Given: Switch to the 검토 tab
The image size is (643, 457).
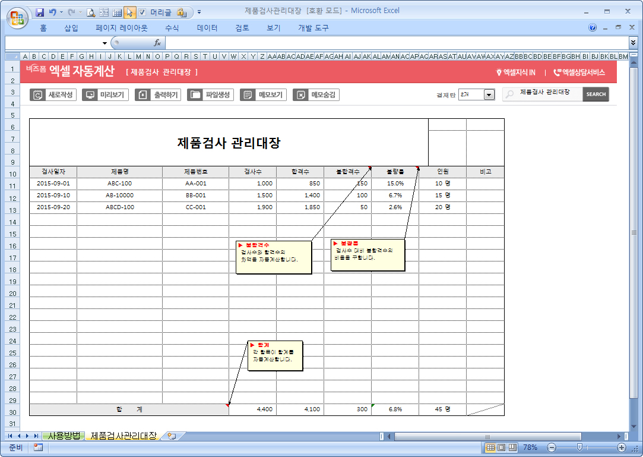Looking at the screenshot, I should [x=242, y=28].
